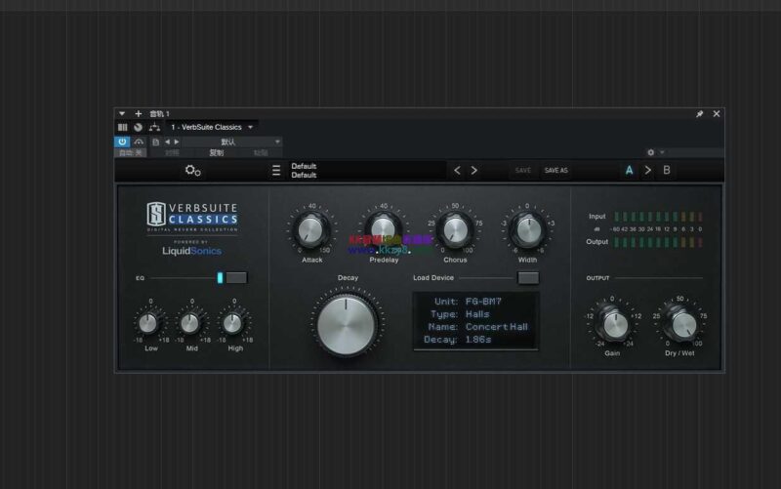Toggle the plugin bypass curve icon
Viewport: 781px width, 489px height.
[x=139, y=142]
